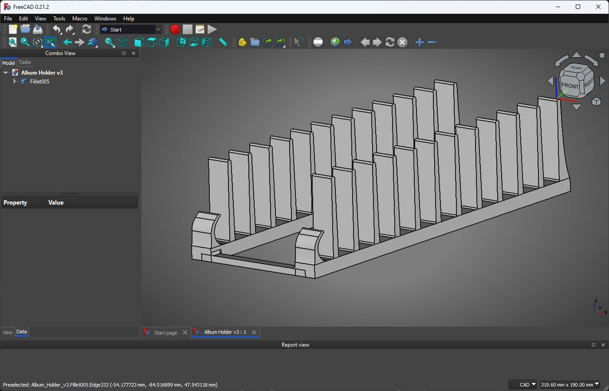Viewport: 609px width, 391px height.
Task: Zoom in the web view with plus icon
Action: [420, 42]
